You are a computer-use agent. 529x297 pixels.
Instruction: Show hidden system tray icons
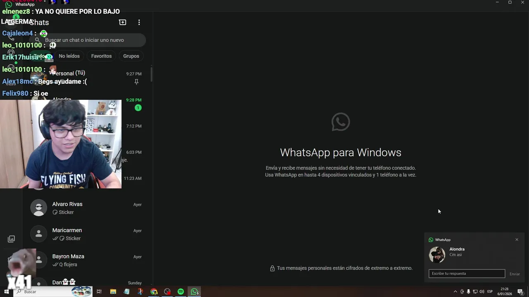(455, 292)
